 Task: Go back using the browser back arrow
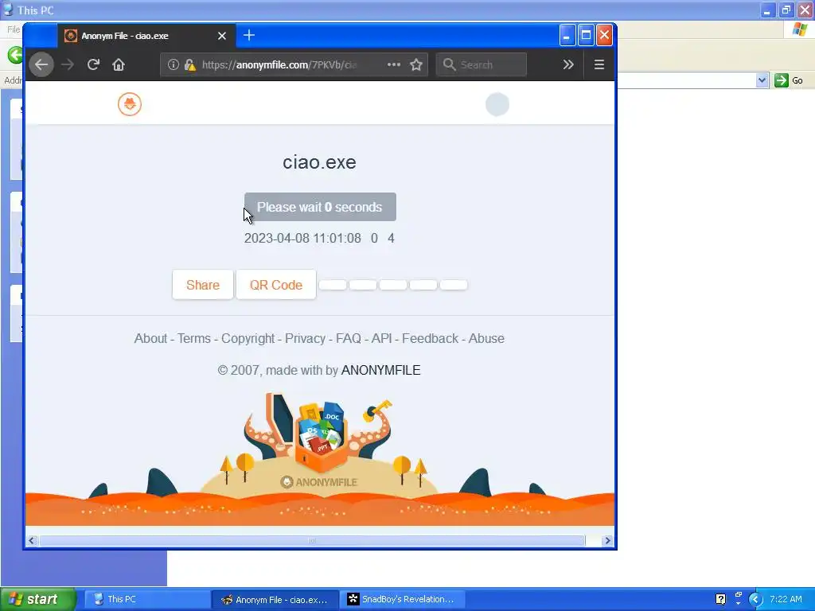point(41,64)
